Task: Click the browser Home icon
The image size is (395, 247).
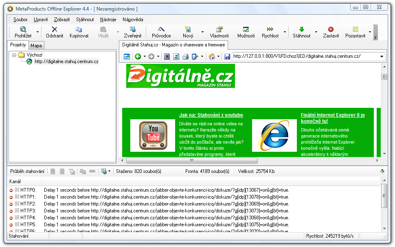Action: click(x=212, y=57)
